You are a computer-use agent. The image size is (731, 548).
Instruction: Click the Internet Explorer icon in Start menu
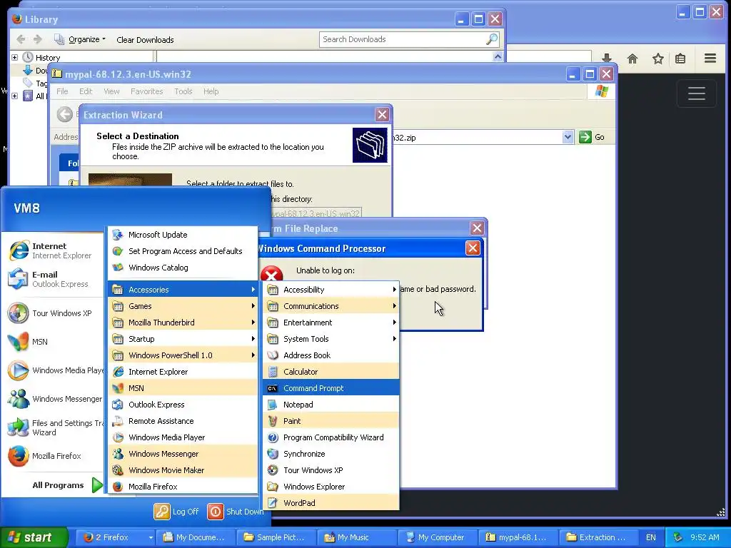[19, 250]
